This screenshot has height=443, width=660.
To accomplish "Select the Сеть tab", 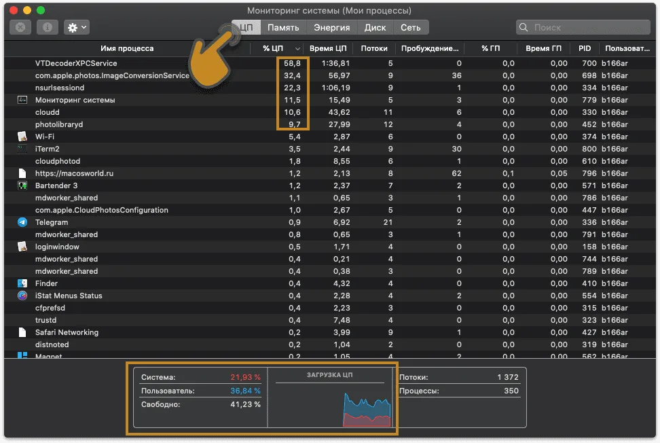I will click(410, 27).
